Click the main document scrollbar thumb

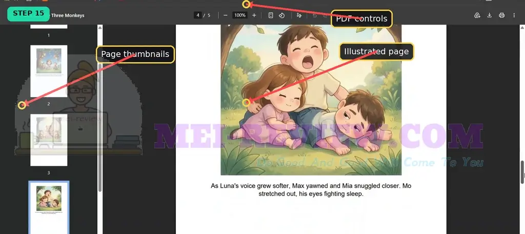click(522, 172)
